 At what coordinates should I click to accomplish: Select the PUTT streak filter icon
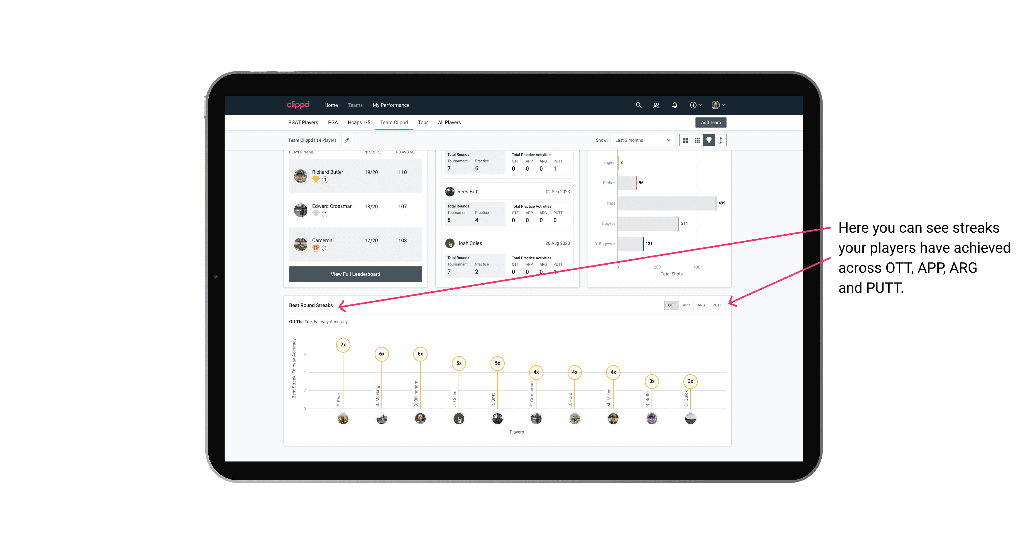[717, 305]
